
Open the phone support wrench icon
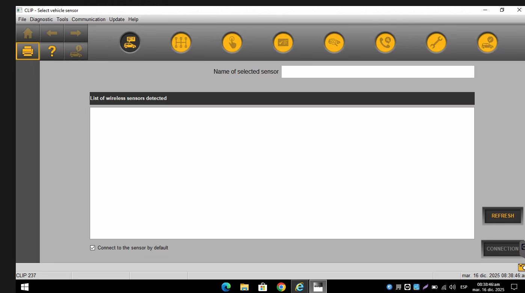coord(385,42)
